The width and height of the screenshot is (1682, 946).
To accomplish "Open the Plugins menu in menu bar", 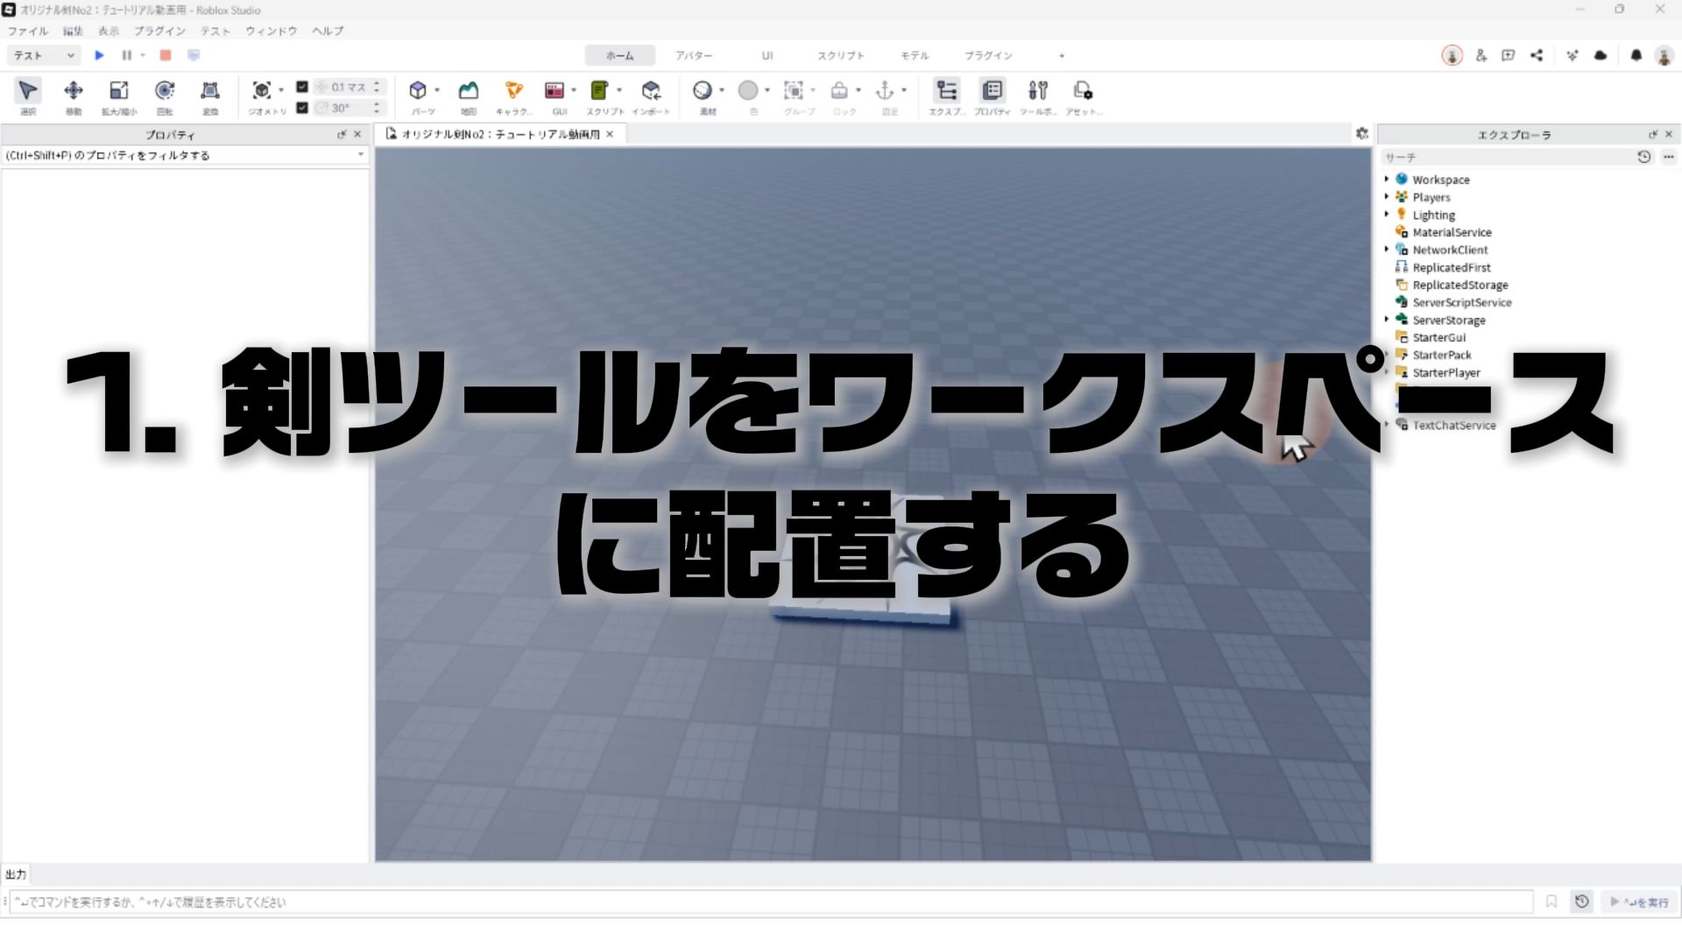I will [x=159, y=31].
